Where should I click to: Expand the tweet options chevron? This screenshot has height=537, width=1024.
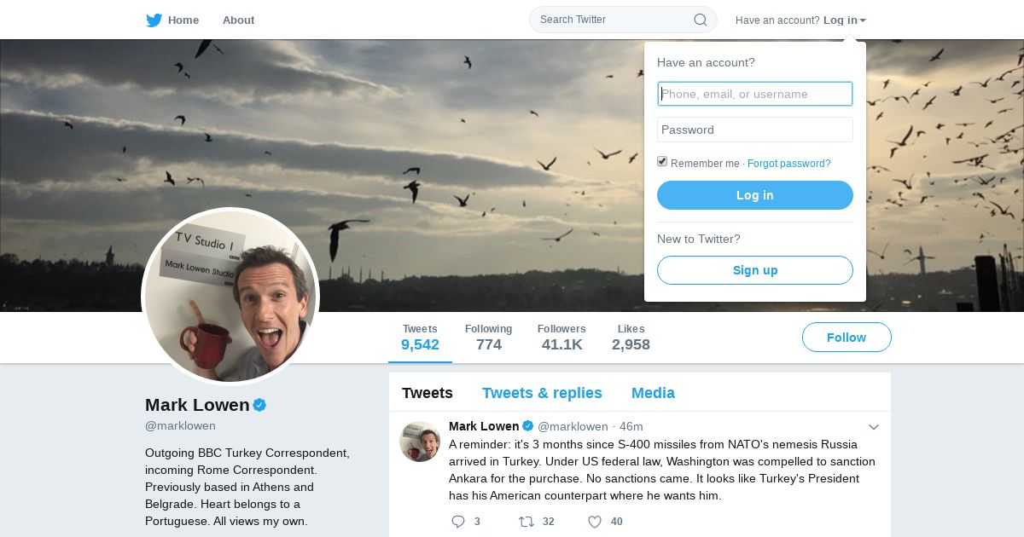pyautogui.click(x=873, y=427)
